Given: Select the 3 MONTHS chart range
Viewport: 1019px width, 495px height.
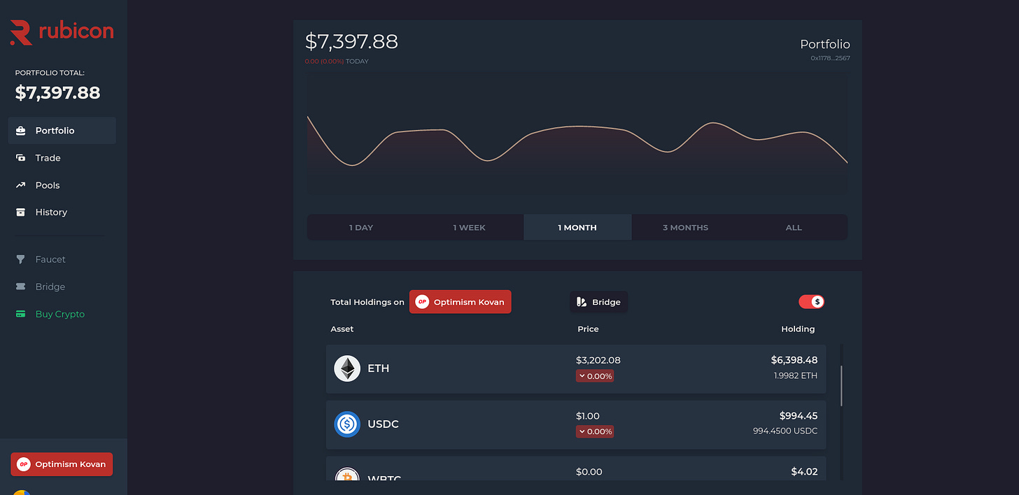Looking at the screenshot, I should pos(685,227).
